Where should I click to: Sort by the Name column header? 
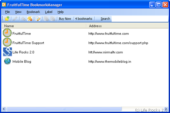44,26
